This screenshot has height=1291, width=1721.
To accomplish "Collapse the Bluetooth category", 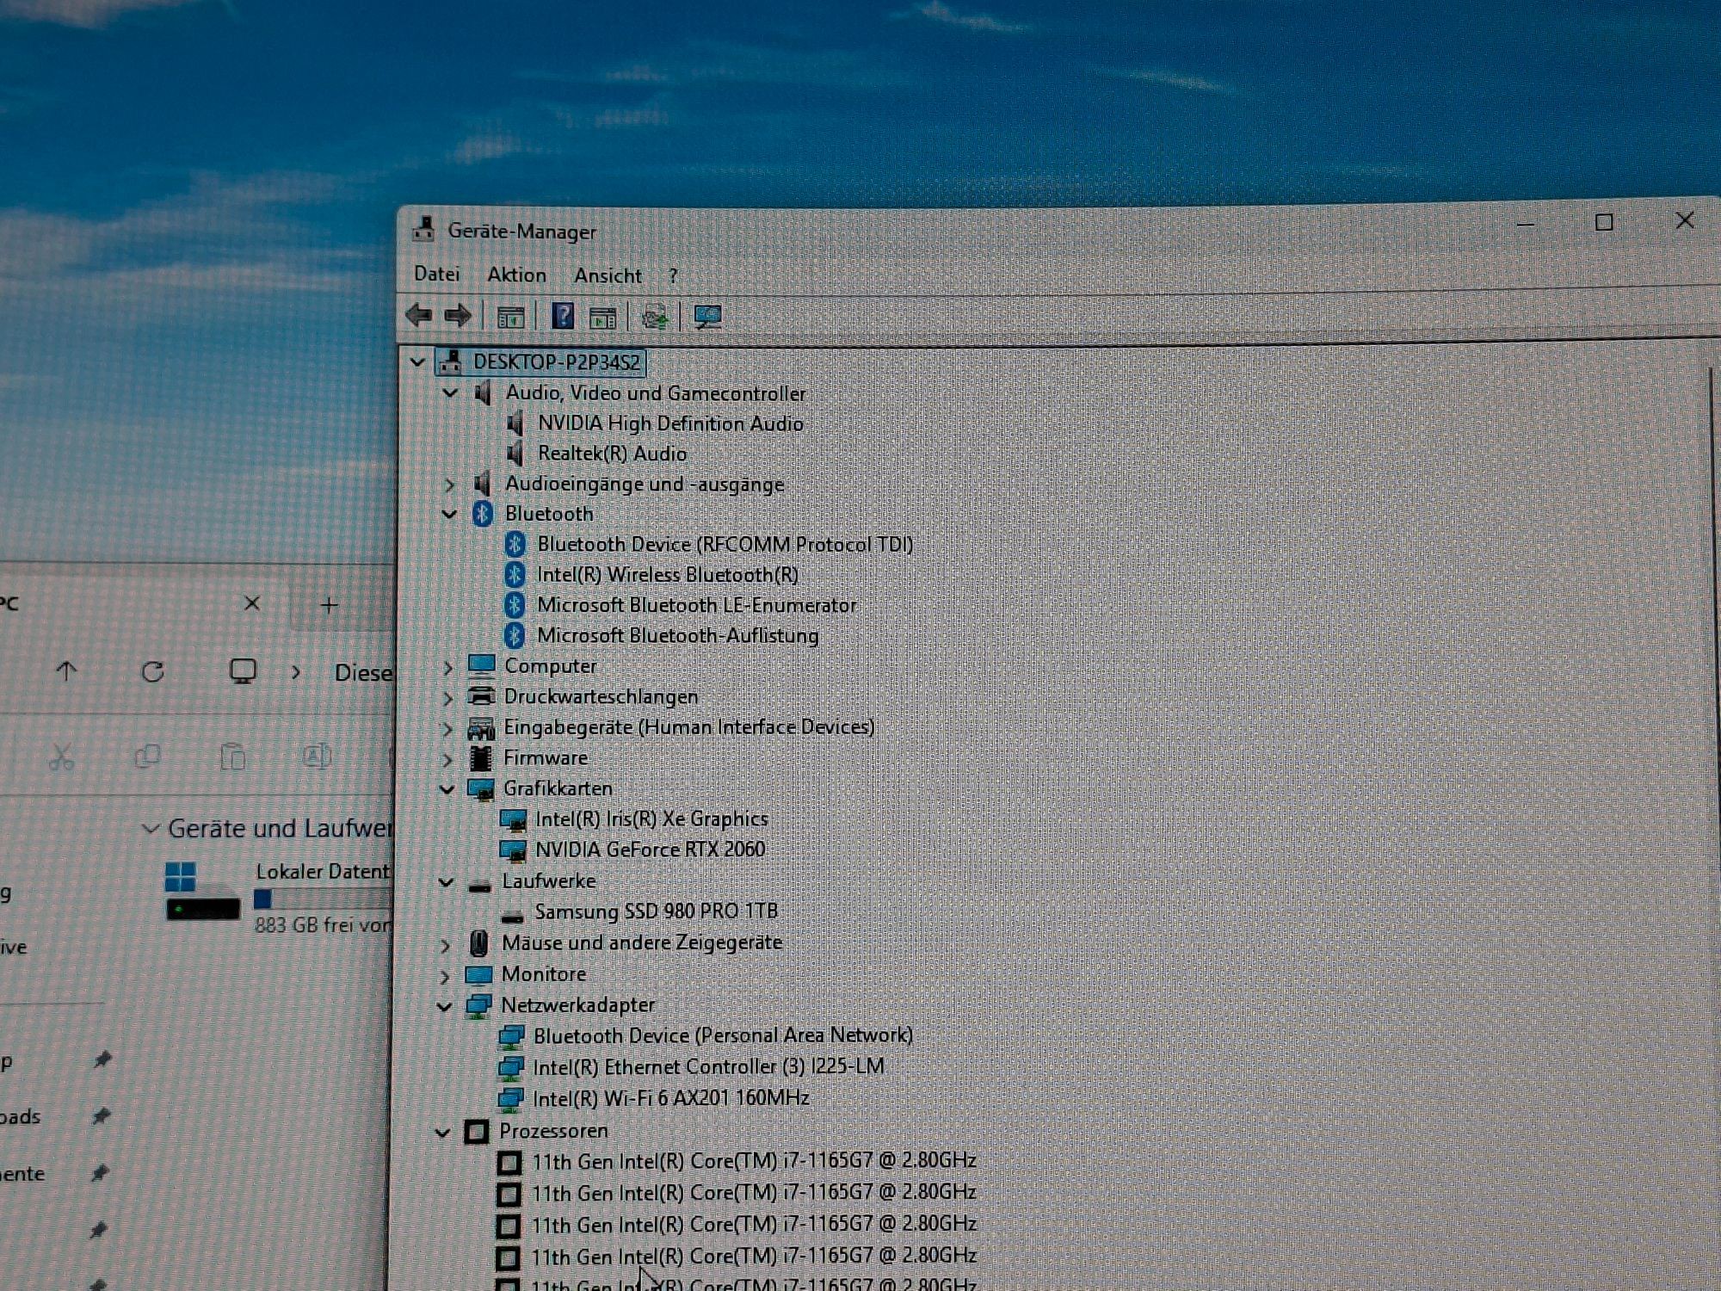I will (449, 515).
